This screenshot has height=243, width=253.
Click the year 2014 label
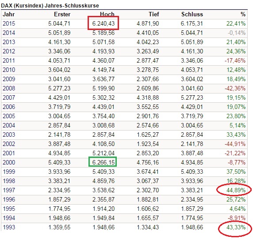click(9, 33)
